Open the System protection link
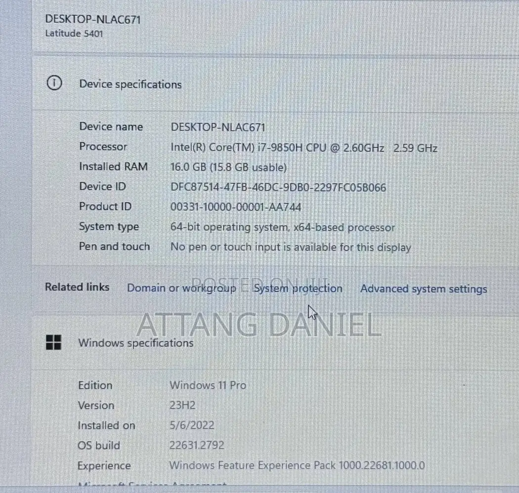 click(x=298, y=289)
